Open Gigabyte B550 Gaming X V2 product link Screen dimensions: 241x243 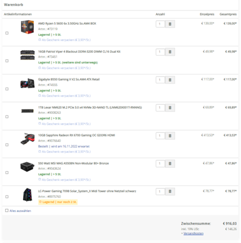[69, 79]
